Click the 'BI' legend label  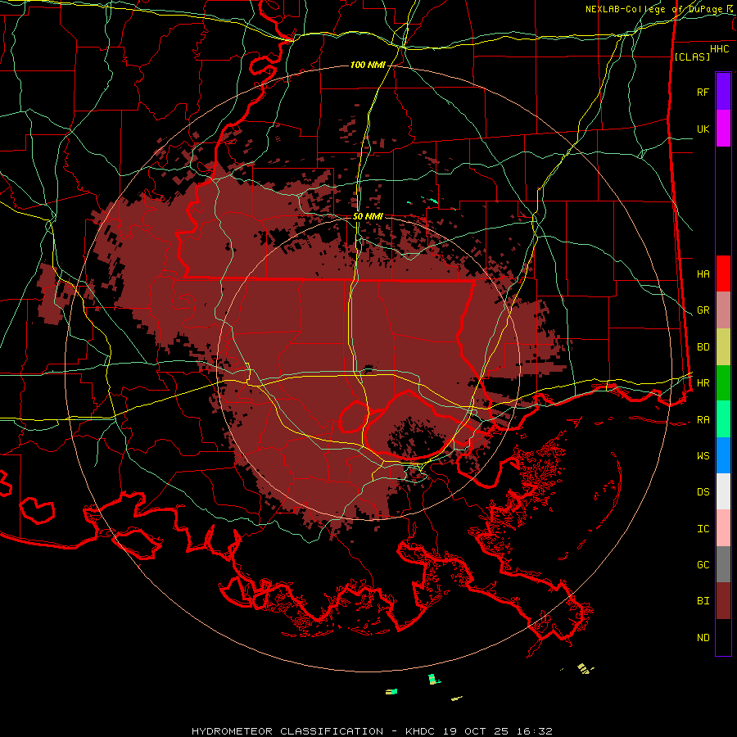pyautogui.click(x=703, y=601)
